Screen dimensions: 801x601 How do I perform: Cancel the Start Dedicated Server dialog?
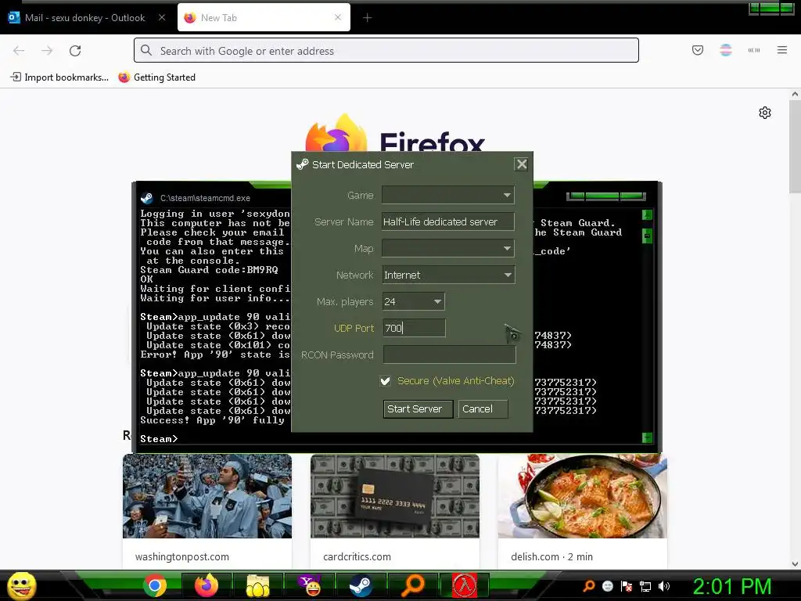coord(483,408)
